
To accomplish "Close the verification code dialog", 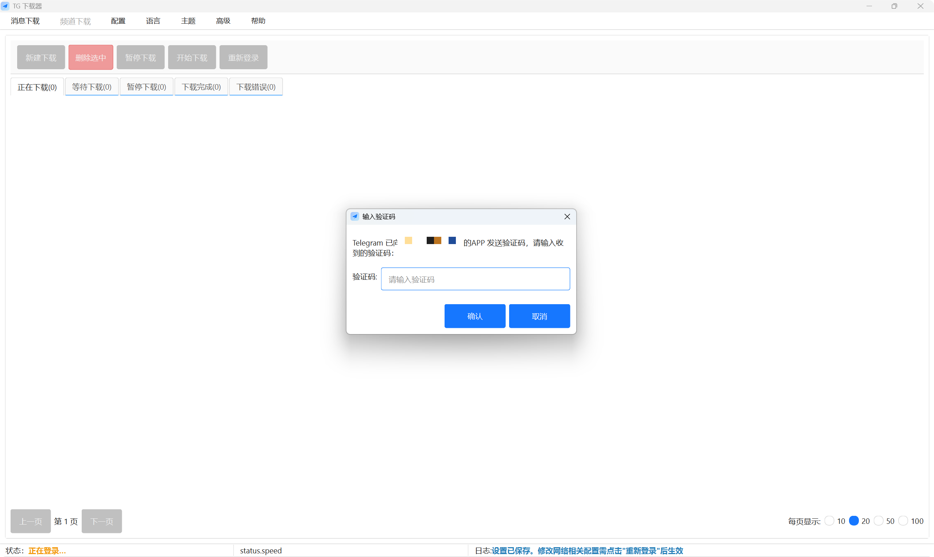I will tap(567, 216).
